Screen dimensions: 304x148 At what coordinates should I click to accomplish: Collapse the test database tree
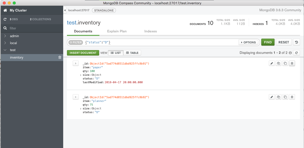click(x=5, y=50)
